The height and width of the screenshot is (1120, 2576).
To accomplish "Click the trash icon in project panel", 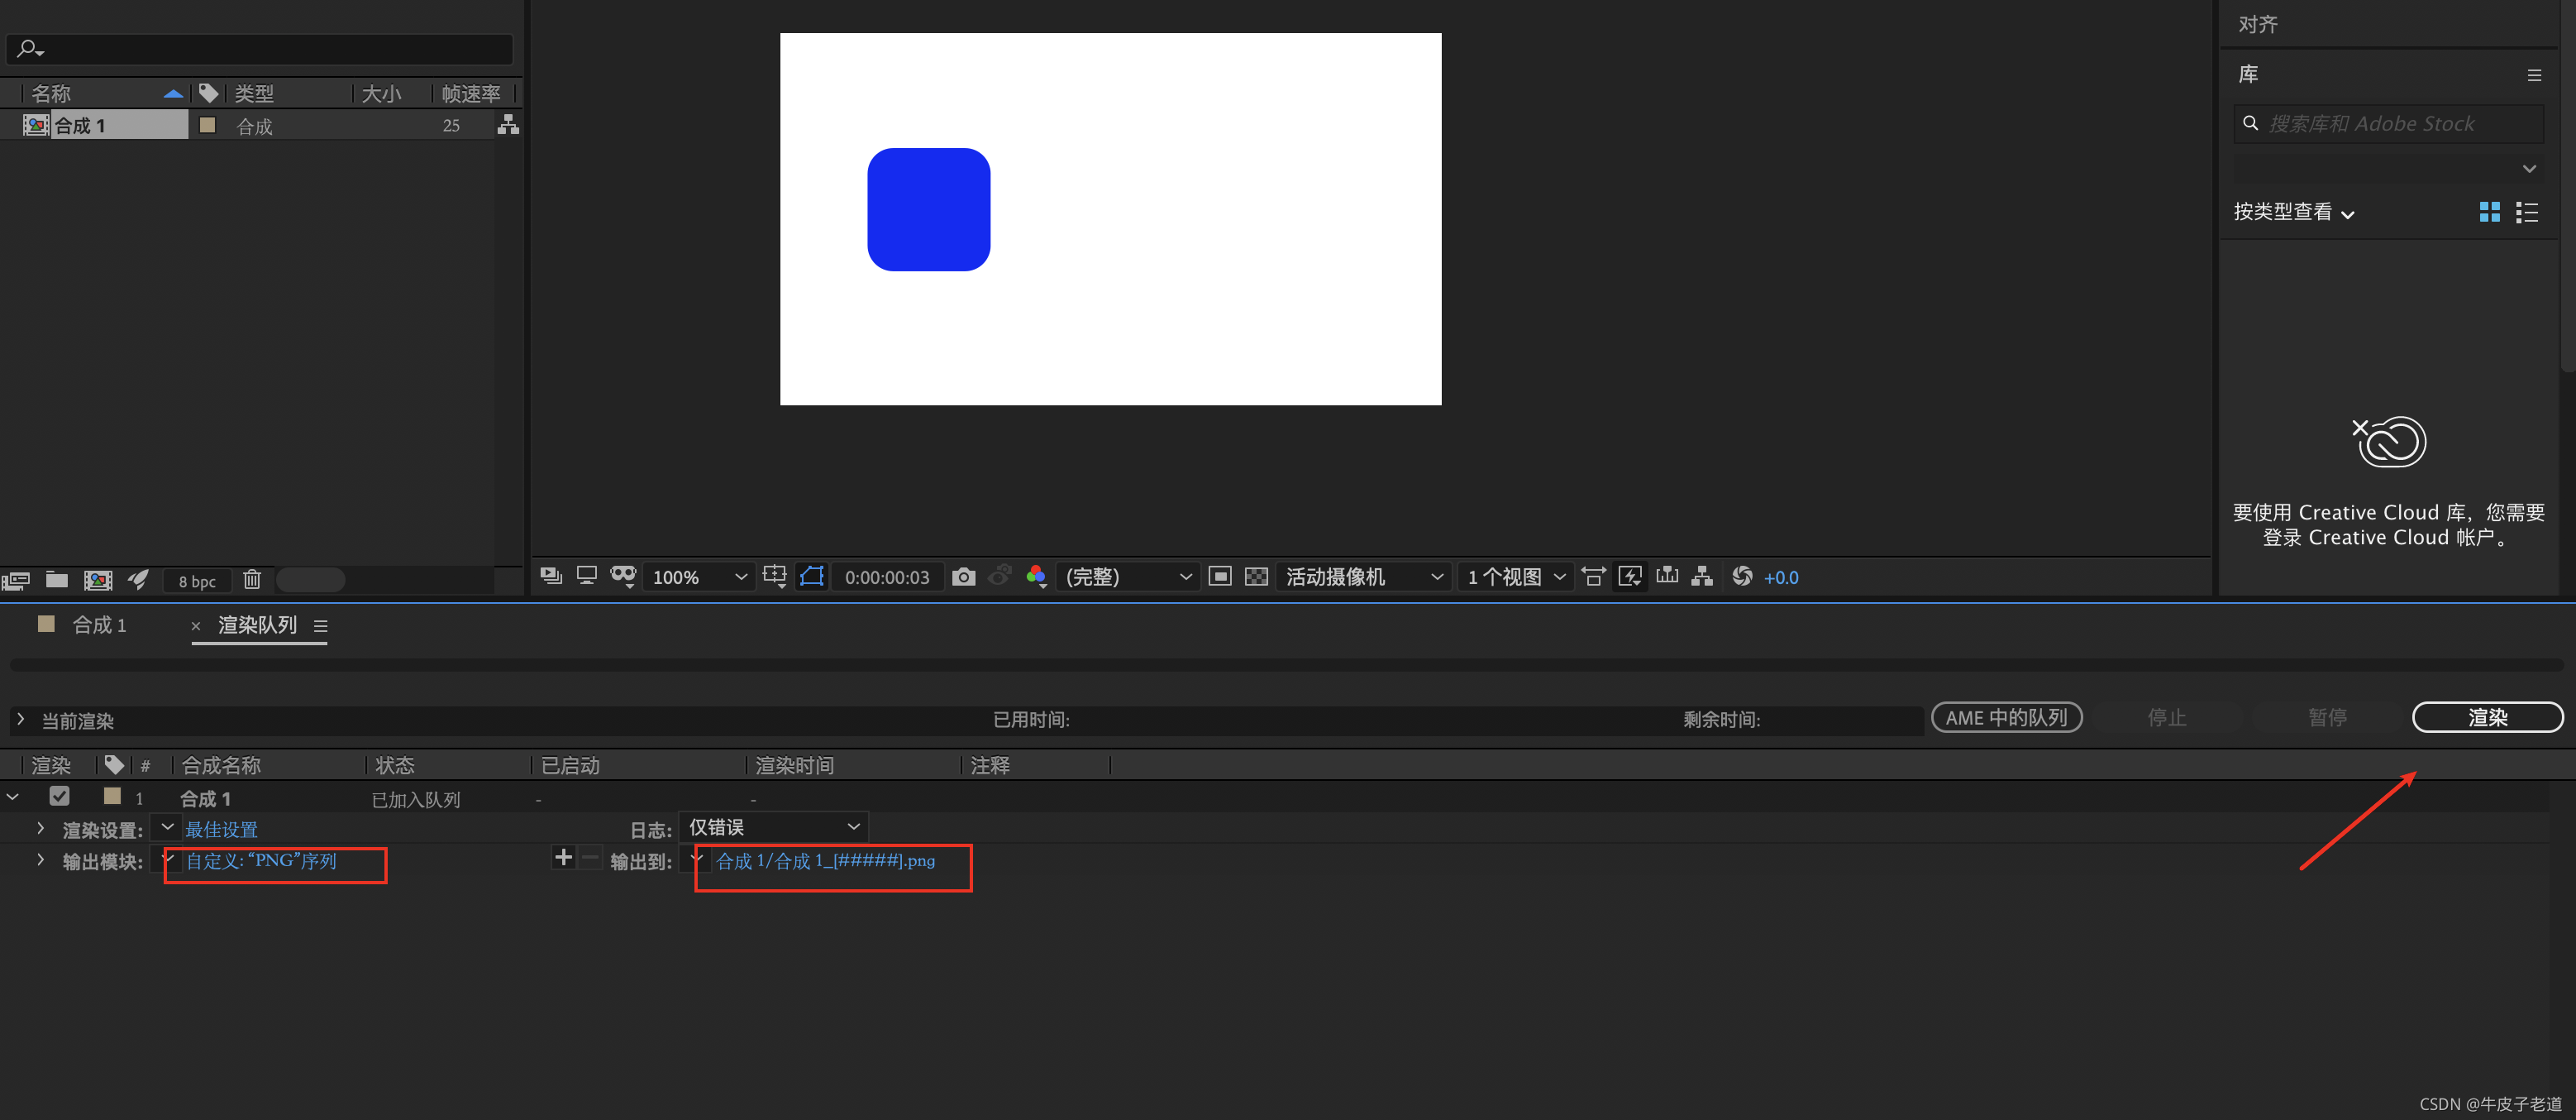I will [252, 580].
